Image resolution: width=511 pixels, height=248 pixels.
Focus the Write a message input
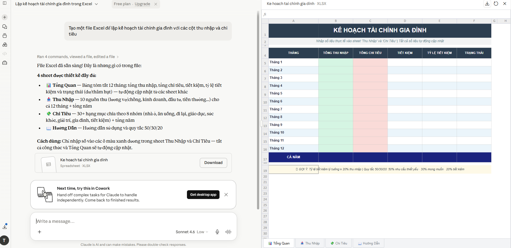pos(134,221)
